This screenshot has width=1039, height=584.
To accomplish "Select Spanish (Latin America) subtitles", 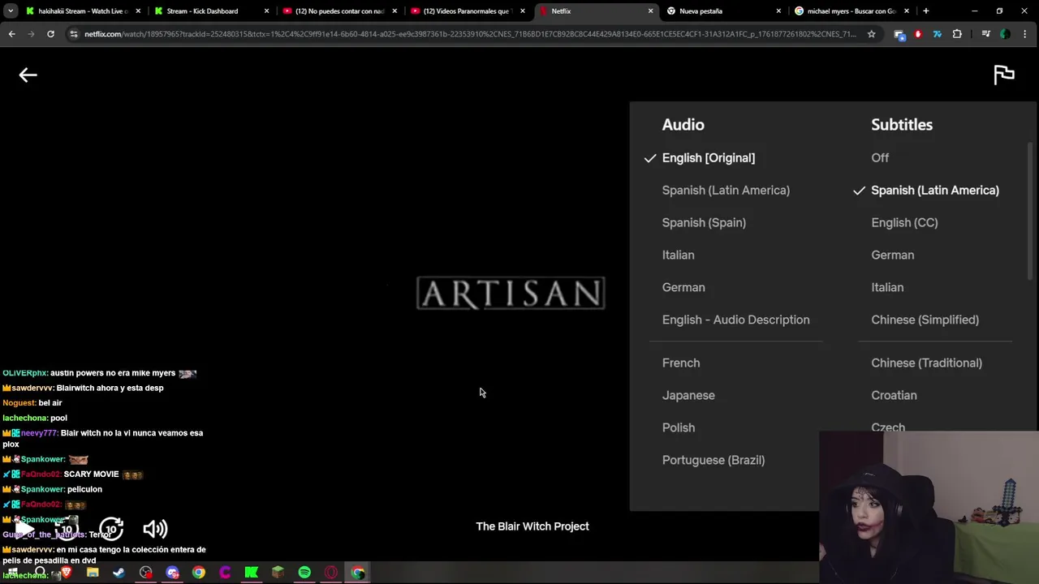I will pos(935,191).
